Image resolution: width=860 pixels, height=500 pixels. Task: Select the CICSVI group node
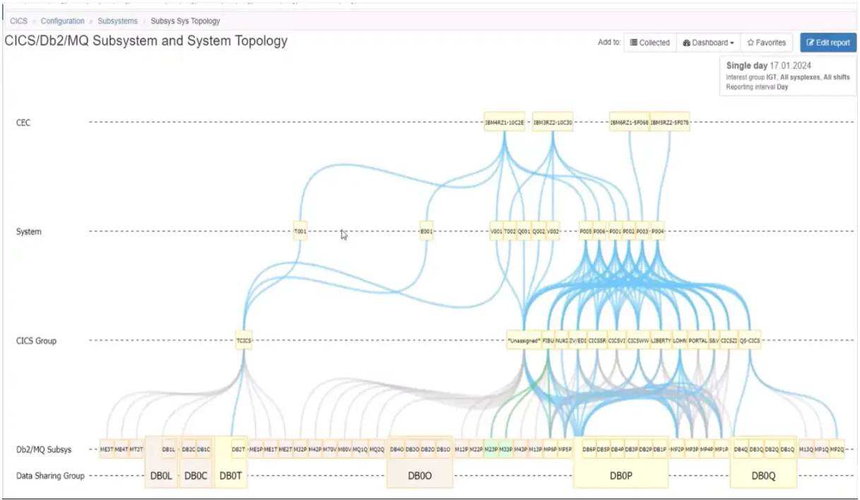[x=617, y=341]
